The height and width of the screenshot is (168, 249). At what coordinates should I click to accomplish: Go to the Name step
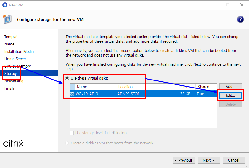(9, 44)
